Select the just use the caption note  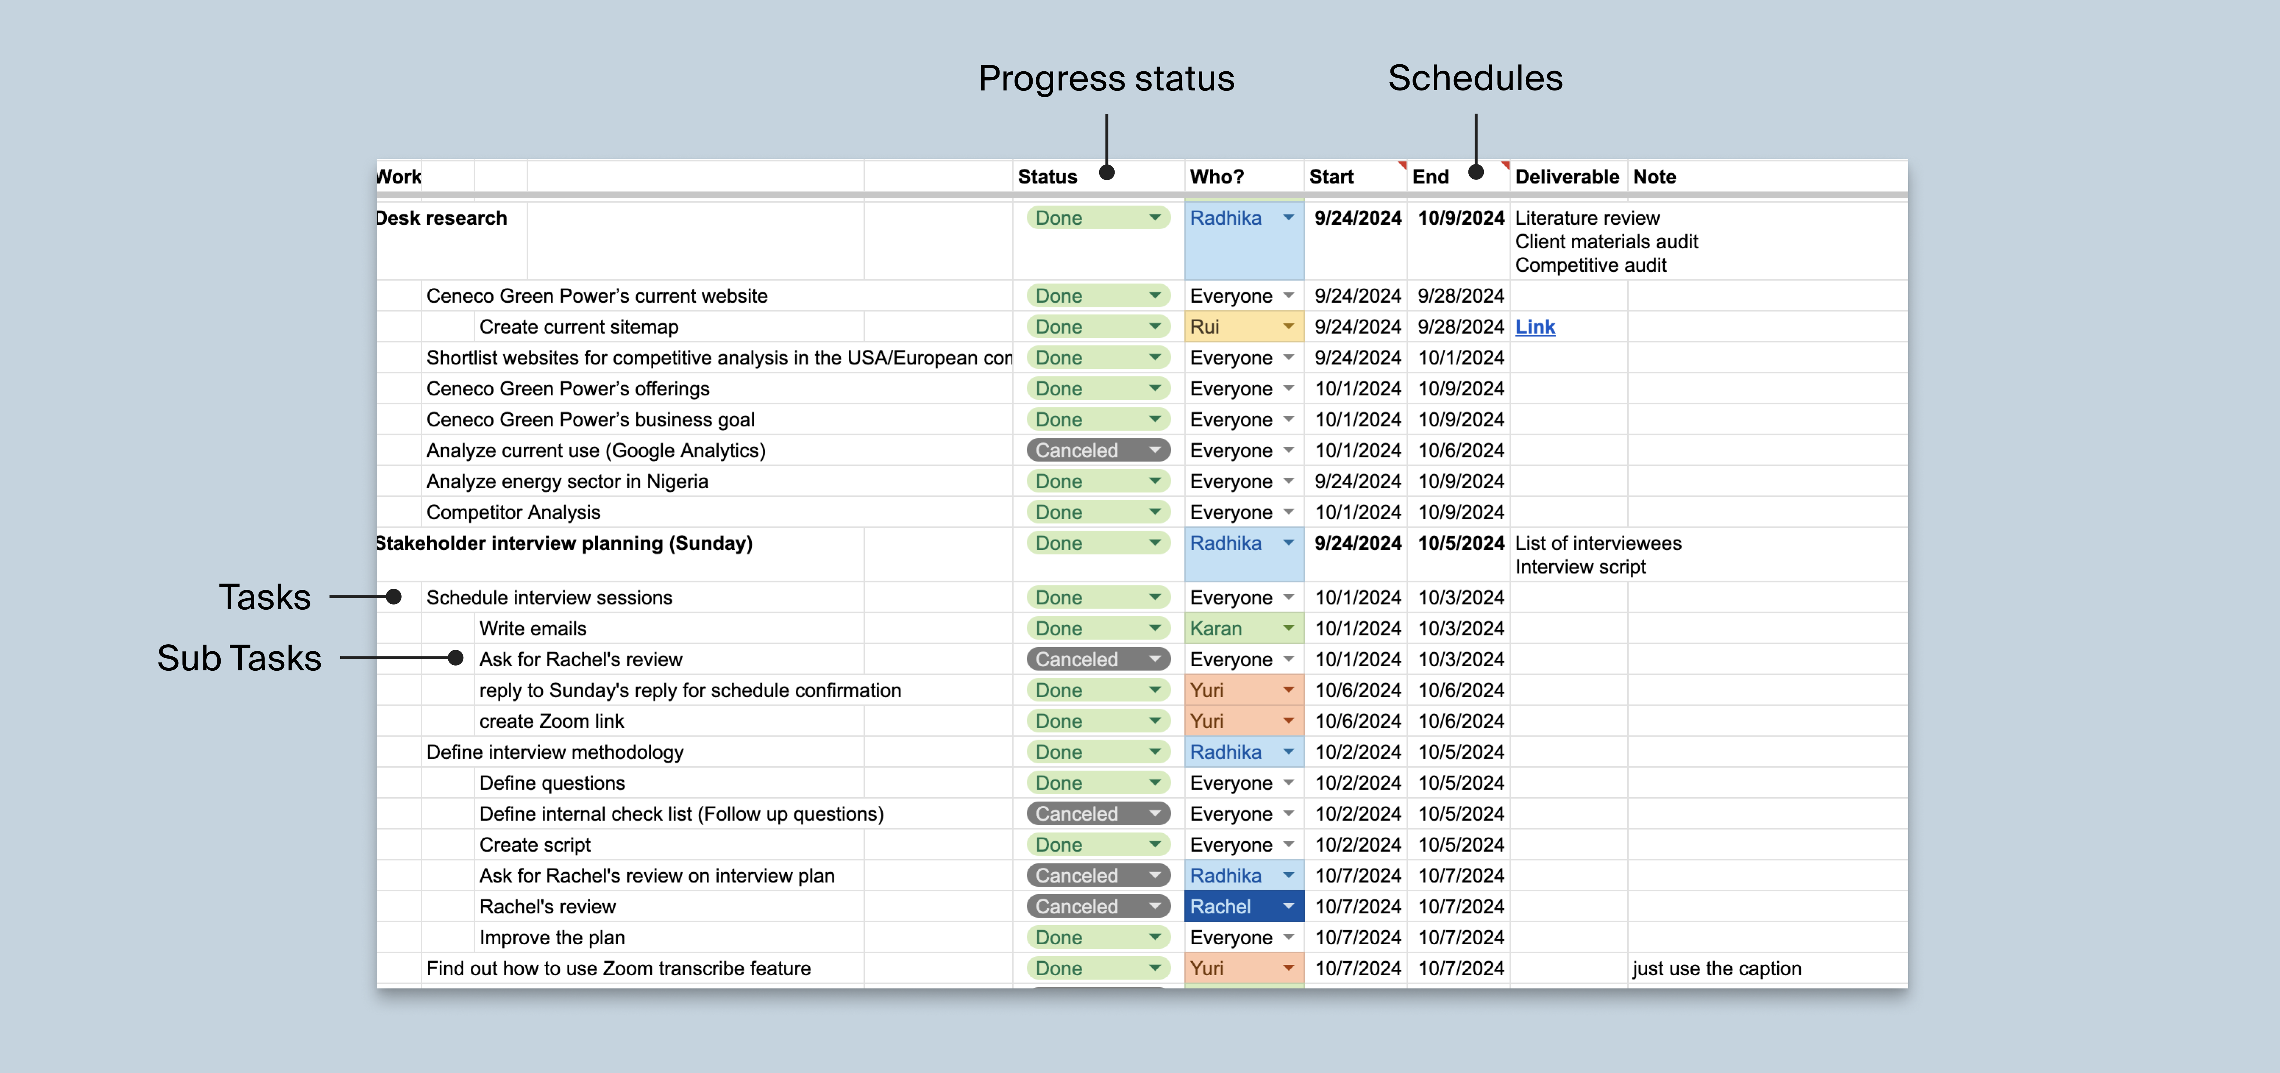(x=1767, y=969)
